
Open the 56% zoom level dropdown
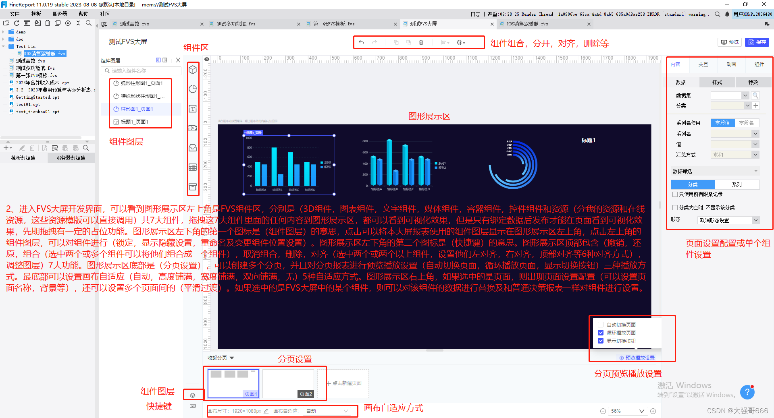click(627, 411)
